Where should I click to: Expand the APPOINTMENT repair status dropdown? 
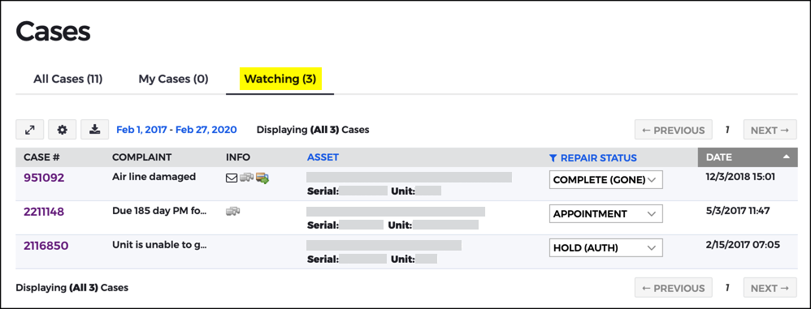point(605,213)
